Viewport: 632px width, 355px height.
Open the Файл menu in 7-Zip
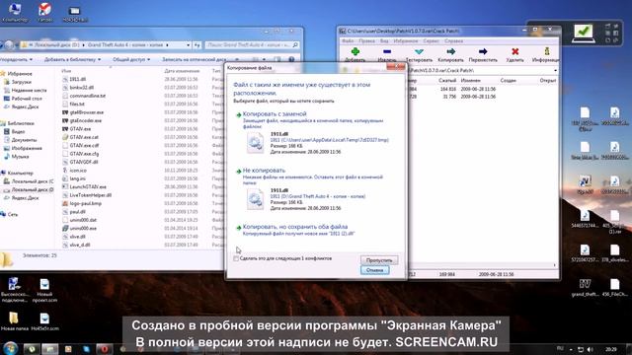(348, 41)
